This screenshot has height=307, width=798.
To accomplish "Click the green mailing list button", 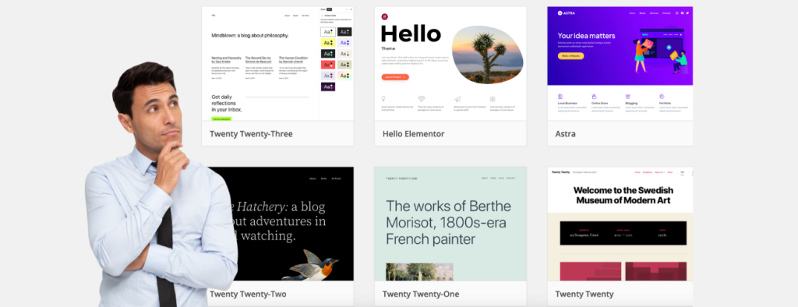I will point(221,118).
